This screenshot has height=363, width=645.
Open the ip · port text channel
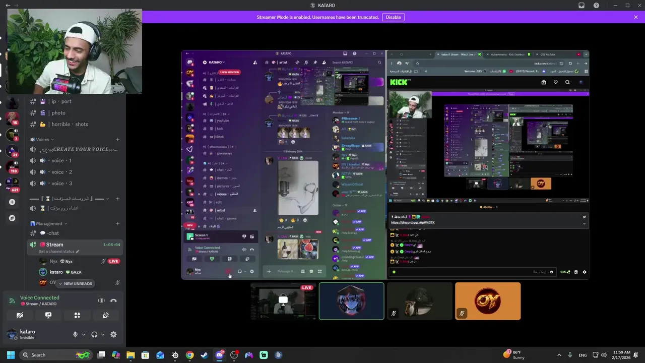tap(76, 101)
